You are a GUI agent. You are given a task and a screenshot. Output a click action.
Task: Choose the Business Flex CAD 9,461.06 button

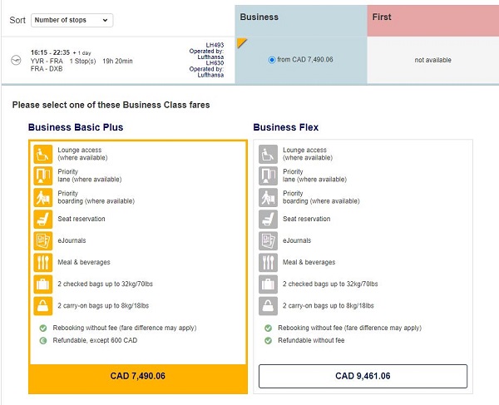363,377
